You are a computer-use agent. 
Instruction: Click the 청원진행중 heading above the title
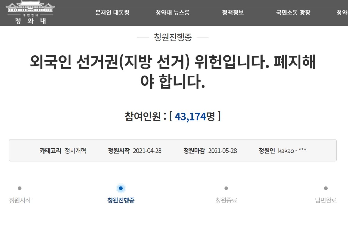tap(173, 37)
